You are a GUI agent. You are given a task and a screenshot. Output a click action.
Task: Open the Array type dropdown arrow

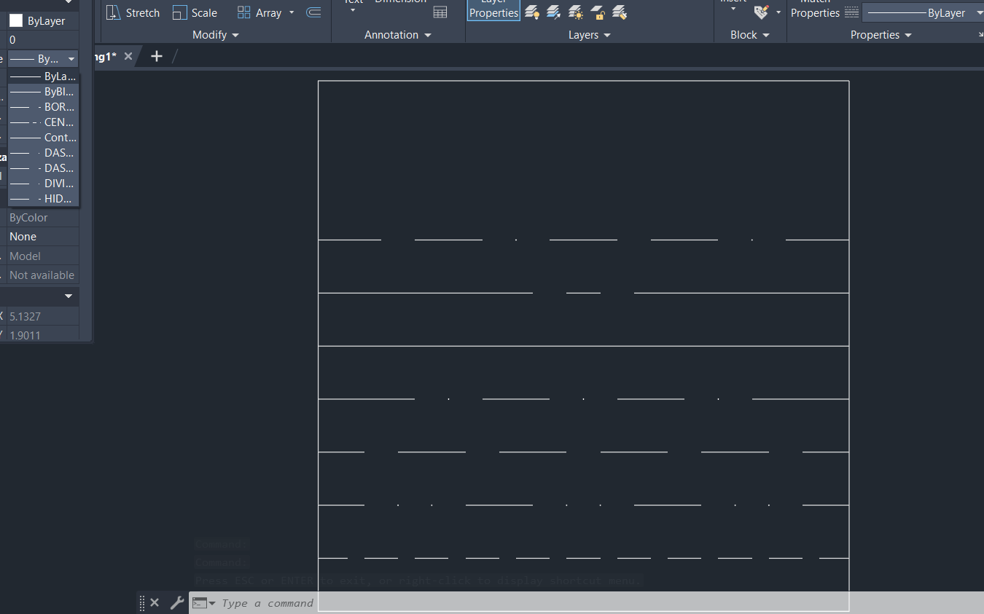(x=292, y=12)
